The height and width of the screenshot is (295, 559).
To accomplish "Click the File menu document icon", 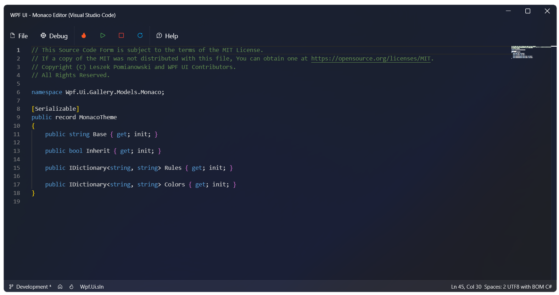I will point(12,35).
